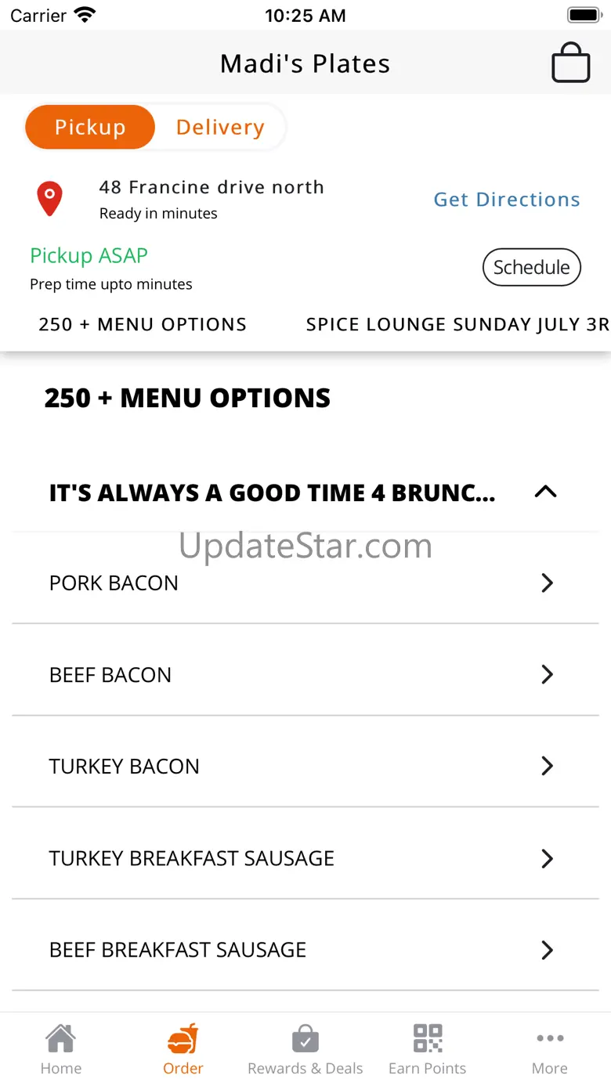Switch order mode to Delivery

click(x=220, y=127)
